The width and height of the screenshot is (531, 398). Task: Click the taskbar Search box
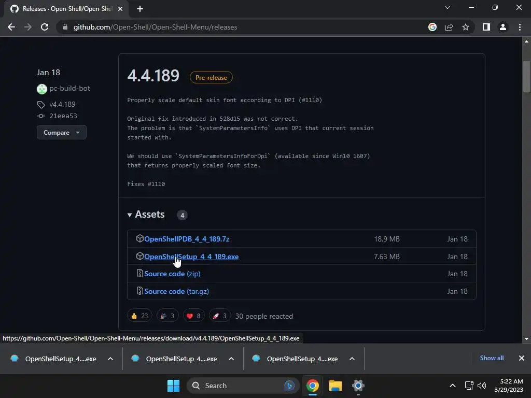[243, 386]
